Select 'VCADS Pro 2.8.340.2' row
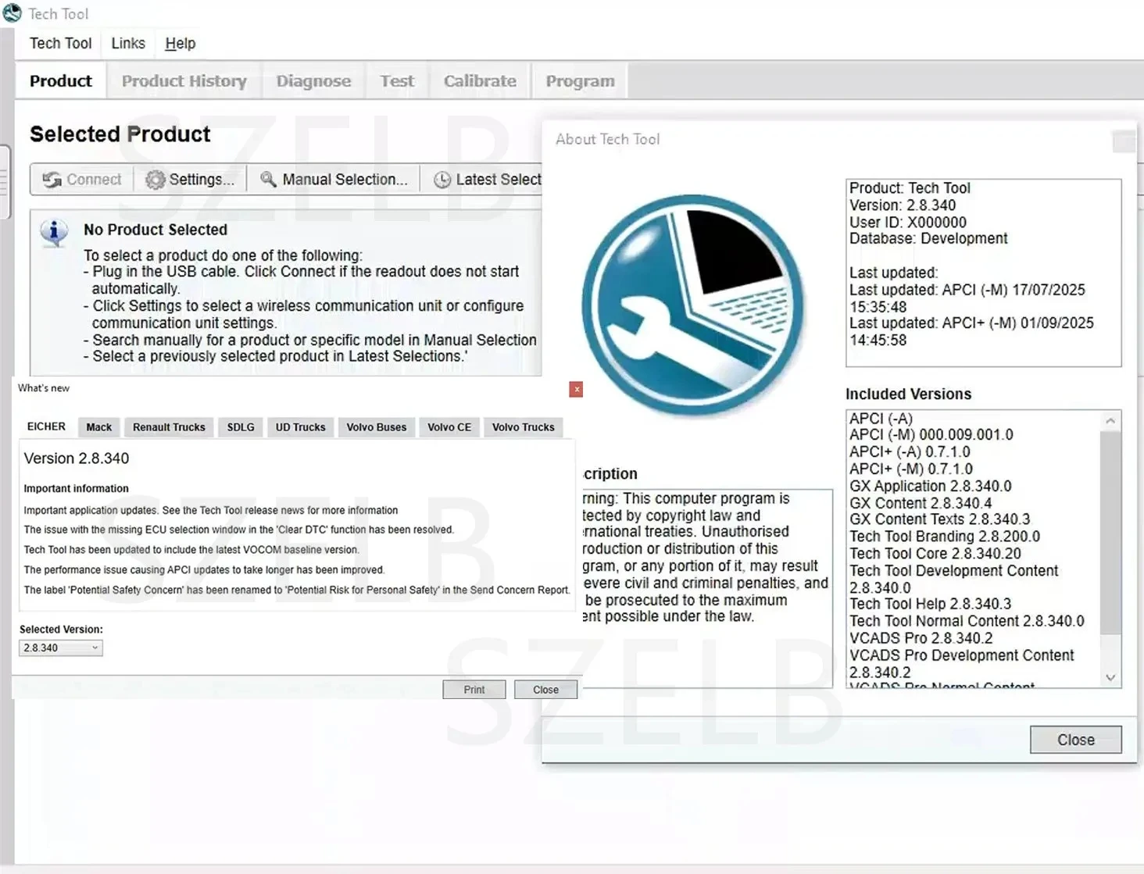 click(921, 638)
